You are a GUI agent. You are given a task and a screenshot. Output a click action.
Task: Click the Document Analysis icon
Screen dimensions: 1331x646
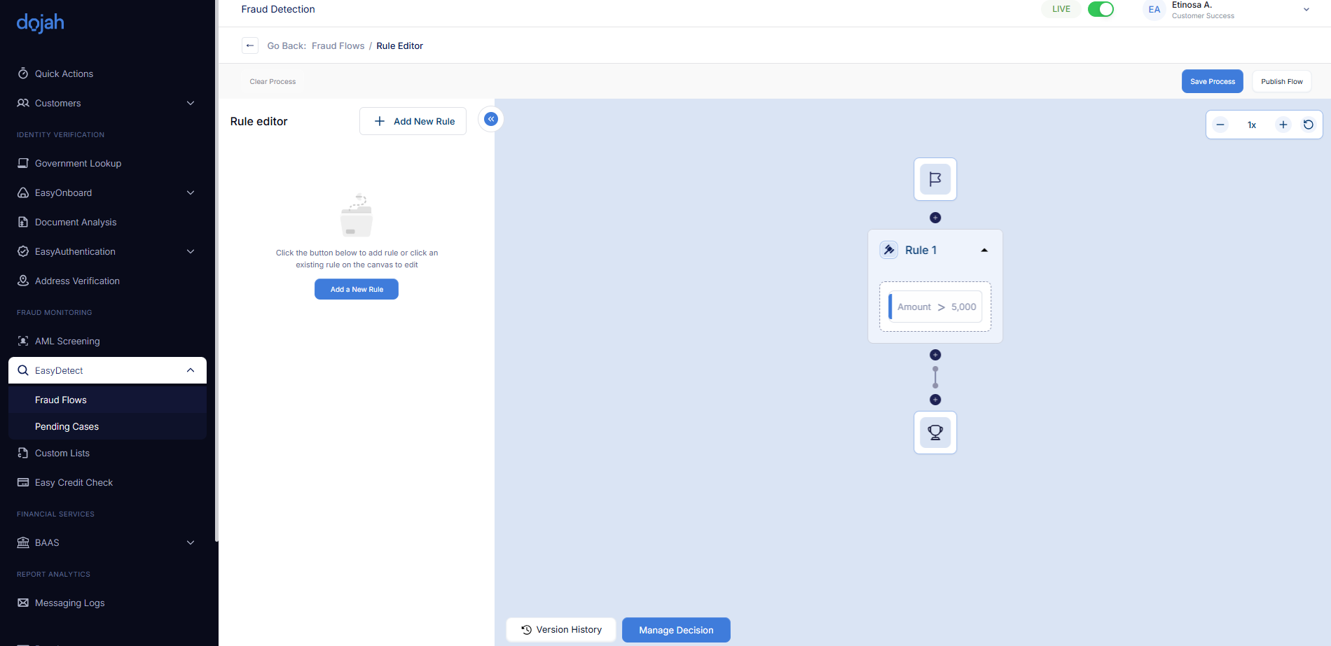(23, 222)
